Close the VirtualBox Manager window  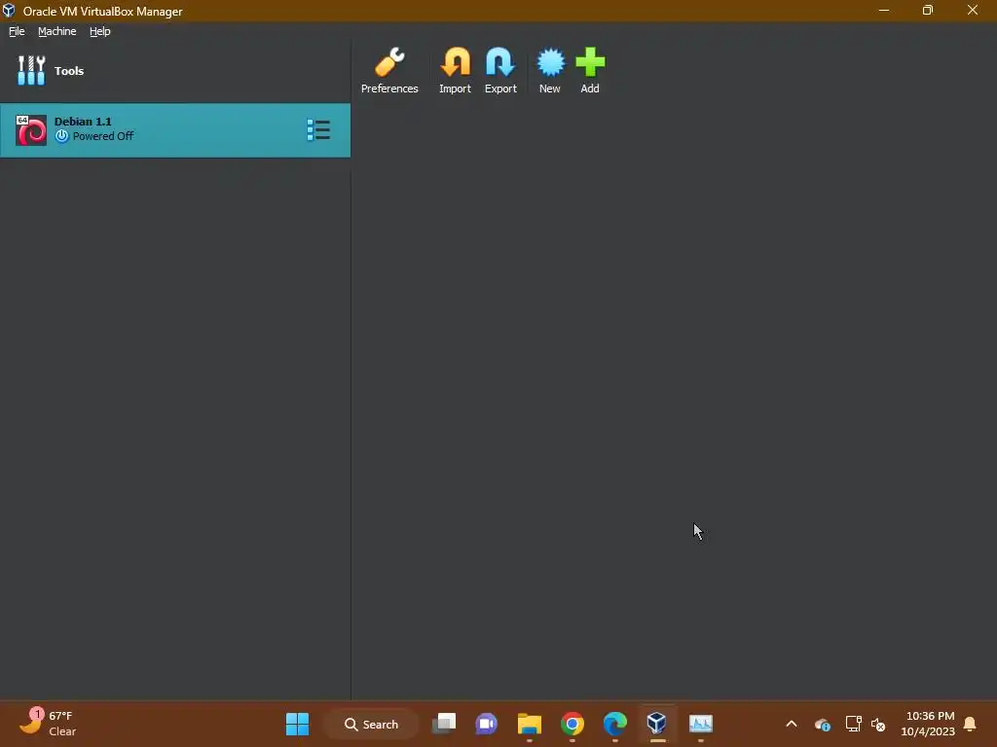[x=973, y=10]
